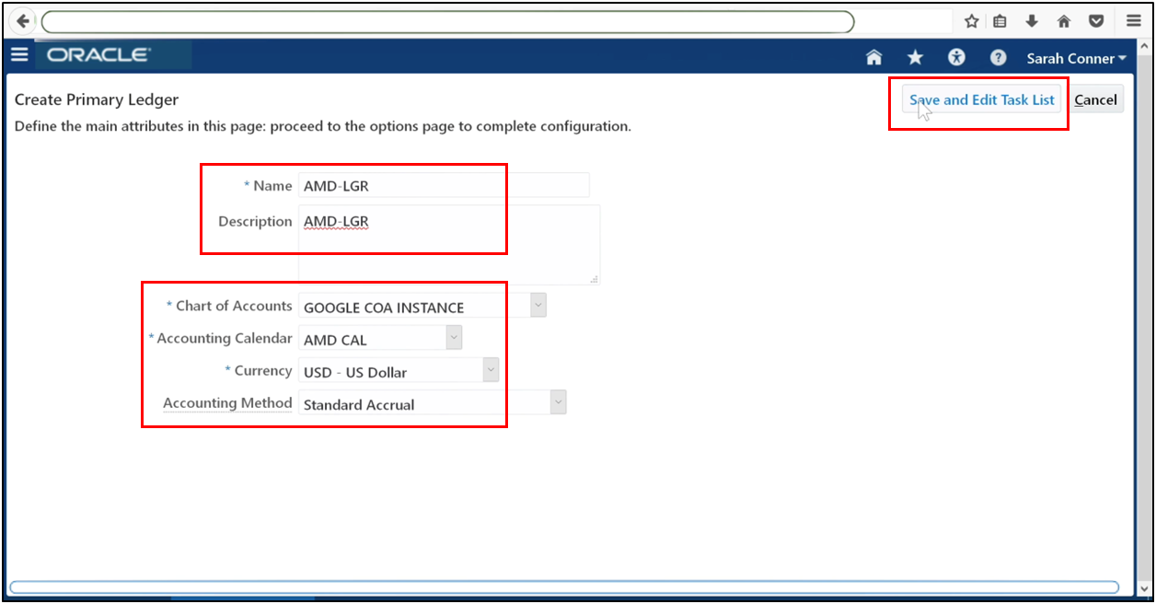Cancel the primary ledger creation
This screenshot has height=604, width=1156.
pyautogui.click(x=1096, y=99)
